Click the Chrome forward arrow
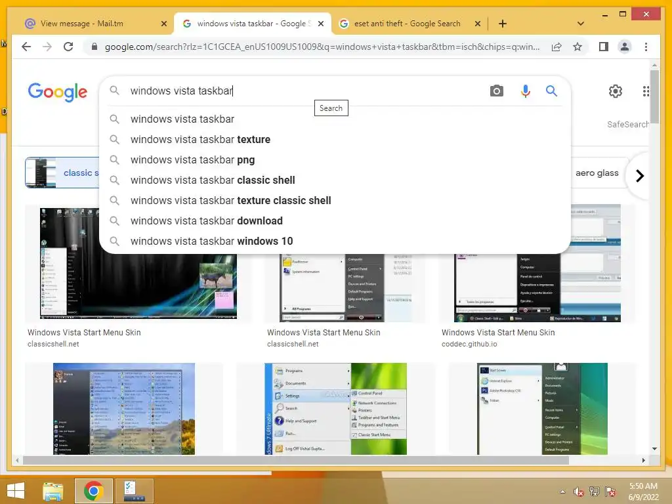 tap(47, 47)
